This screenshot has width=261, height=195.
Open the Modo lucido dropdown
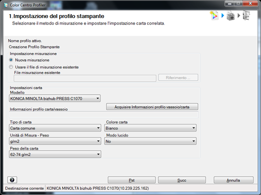pyautogui.click(x=150, y=141)
